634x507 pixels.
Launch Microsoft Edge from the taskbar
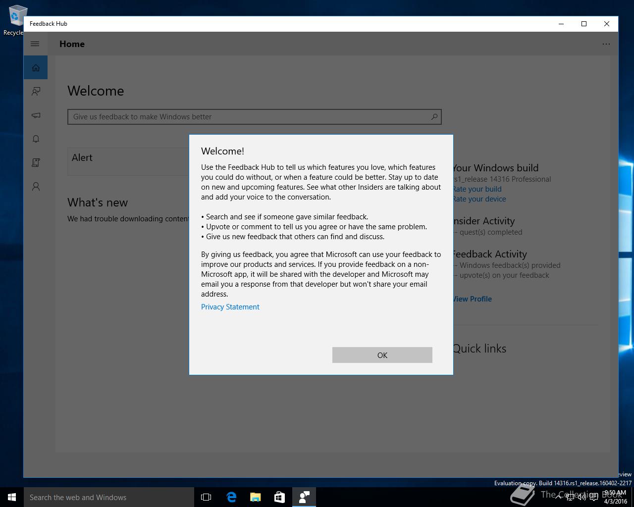point(231,497)
